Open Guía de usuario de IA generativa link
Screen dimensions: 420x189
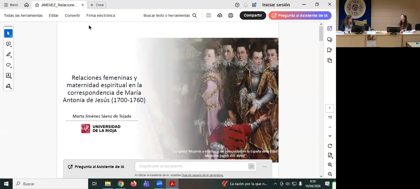point(202,175)
